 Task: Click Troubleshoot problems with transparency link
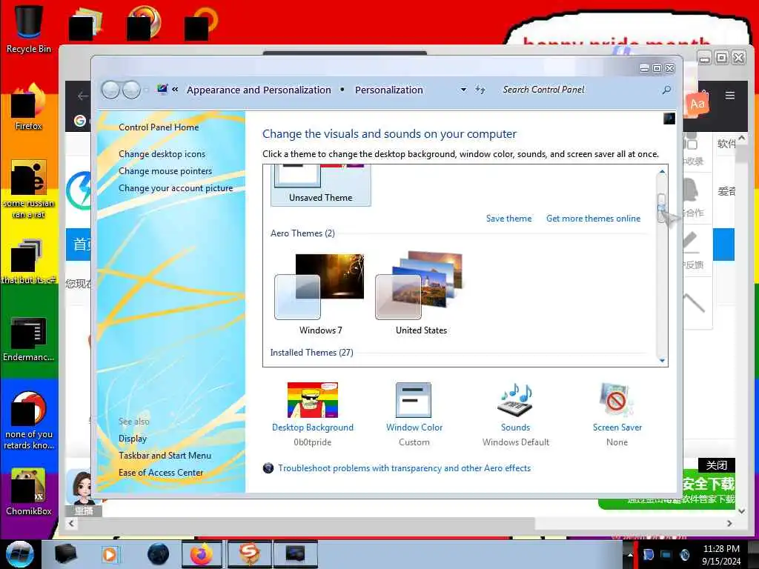[x=404, y=468]
